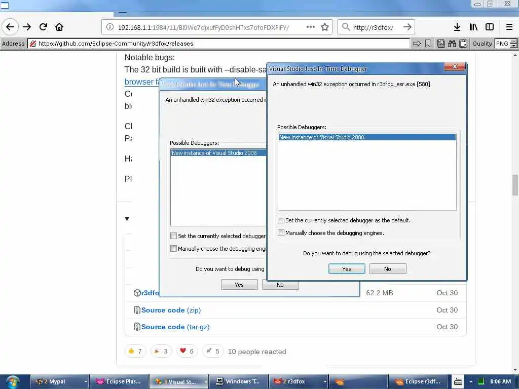Click the bookmark flag icon in Address toolbar
This screenshot has width=519, height=389.
tap(428, 44)
